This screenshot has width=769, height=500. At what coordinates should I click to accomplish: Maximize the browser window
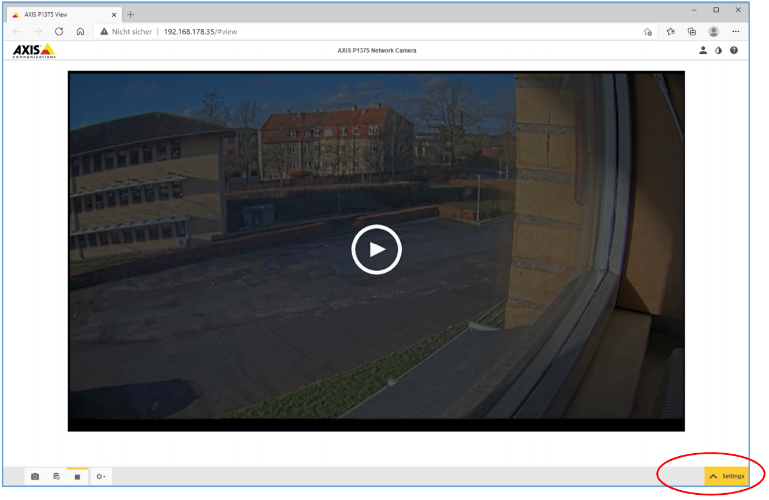click(716, 10)
